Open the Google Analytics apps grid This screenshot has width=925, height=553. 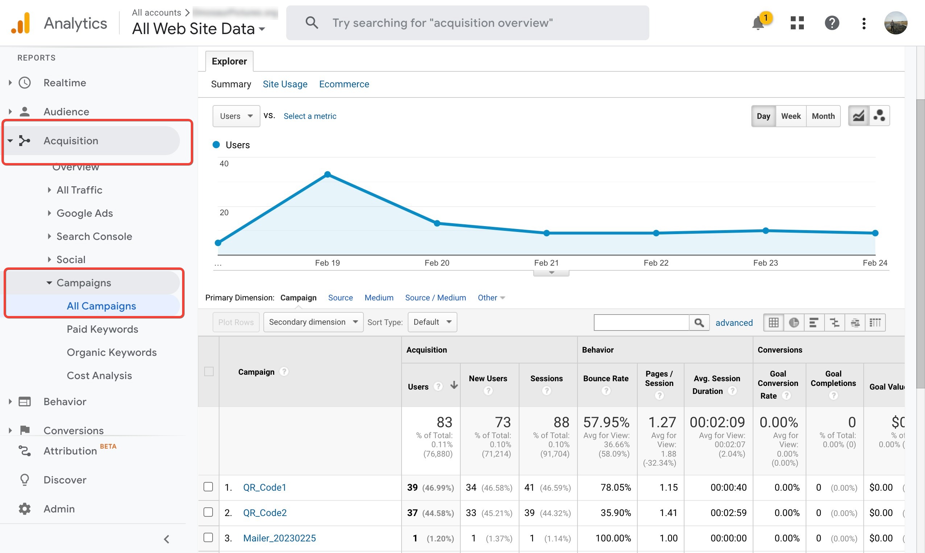click(x=796, y=23)
